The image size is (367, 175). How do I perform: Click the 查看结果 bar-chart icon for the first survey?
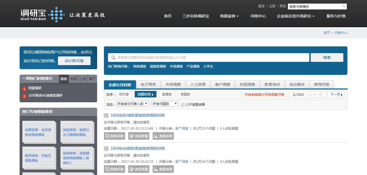pyautogui.click(x=156, y=136)
